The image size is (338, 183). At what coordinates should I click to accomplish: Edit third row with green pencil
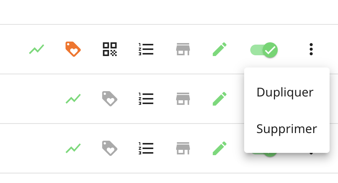[220, 148]
